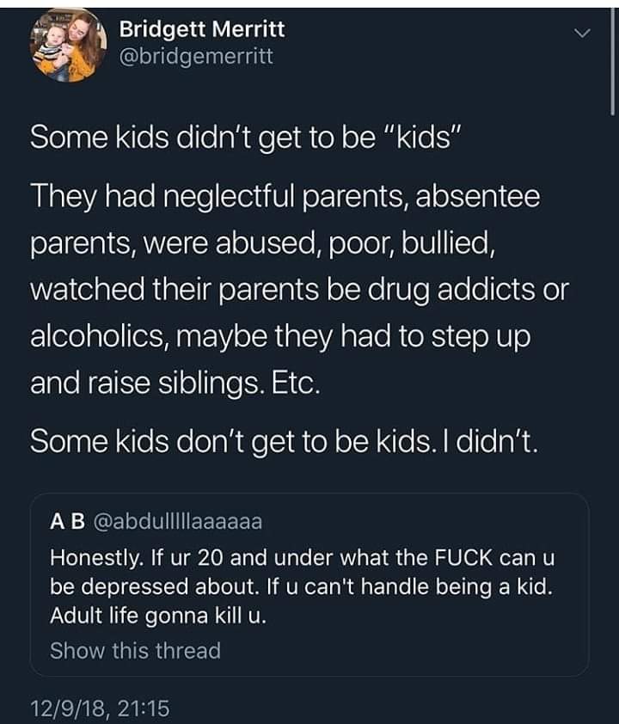The width and height of the screenshot is (619, 724).
Task: Click the line alcoholics, maybe they had to step up
Action: point(280,334)
